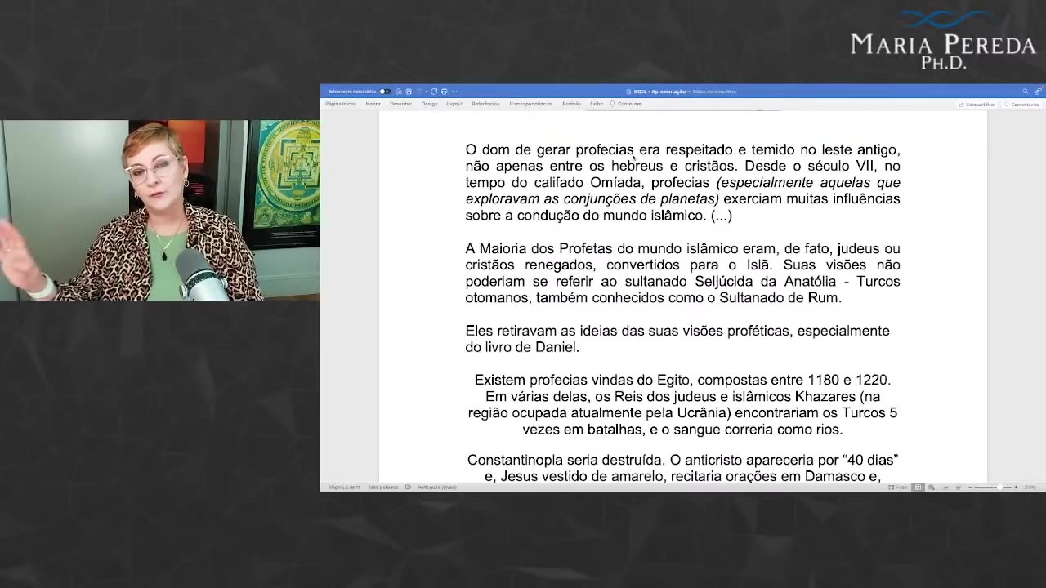Click the Maria Pereda Ph.D. logo

pos(943,40)
